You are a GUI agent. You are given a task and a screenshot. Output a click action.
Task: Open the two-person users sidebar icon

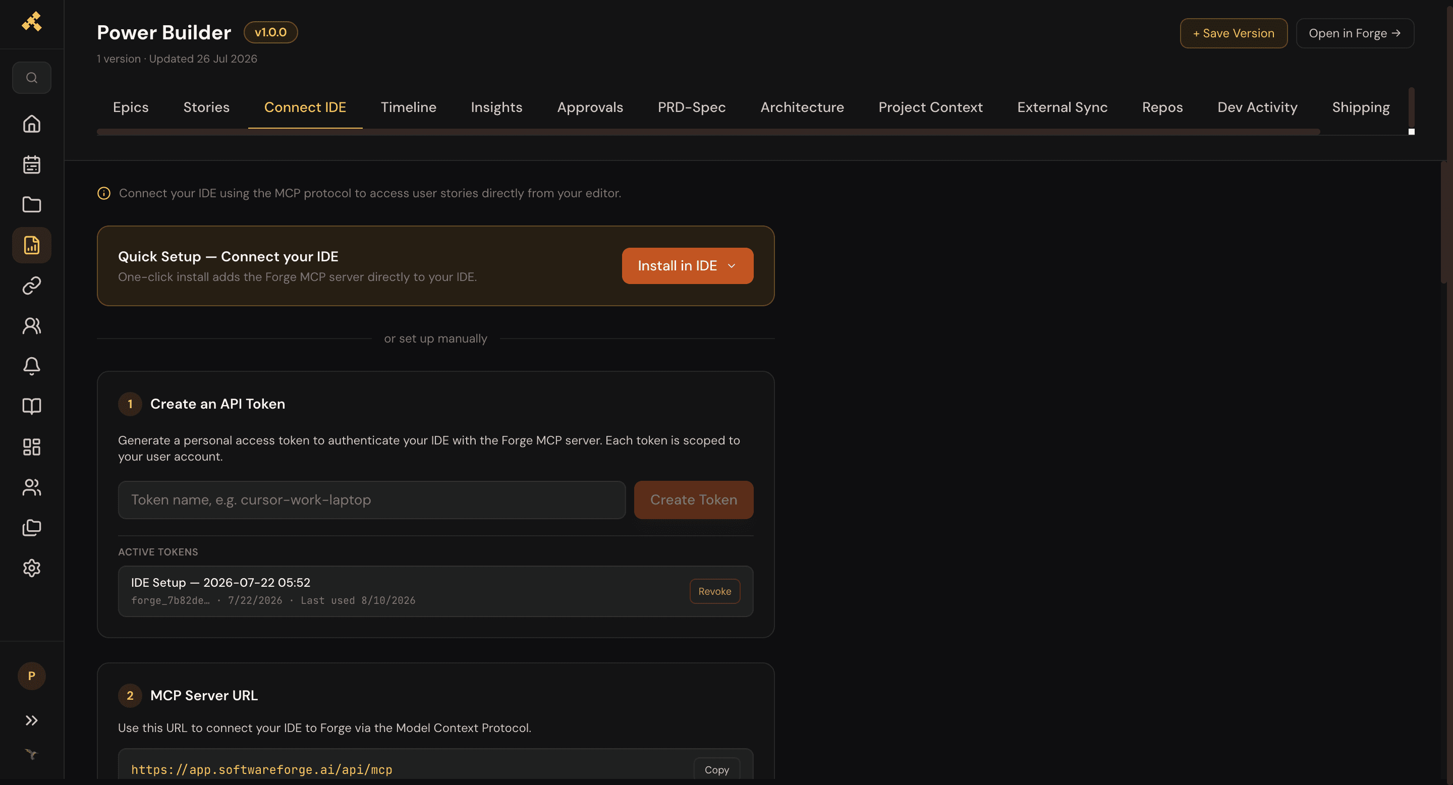click(32, 326)
